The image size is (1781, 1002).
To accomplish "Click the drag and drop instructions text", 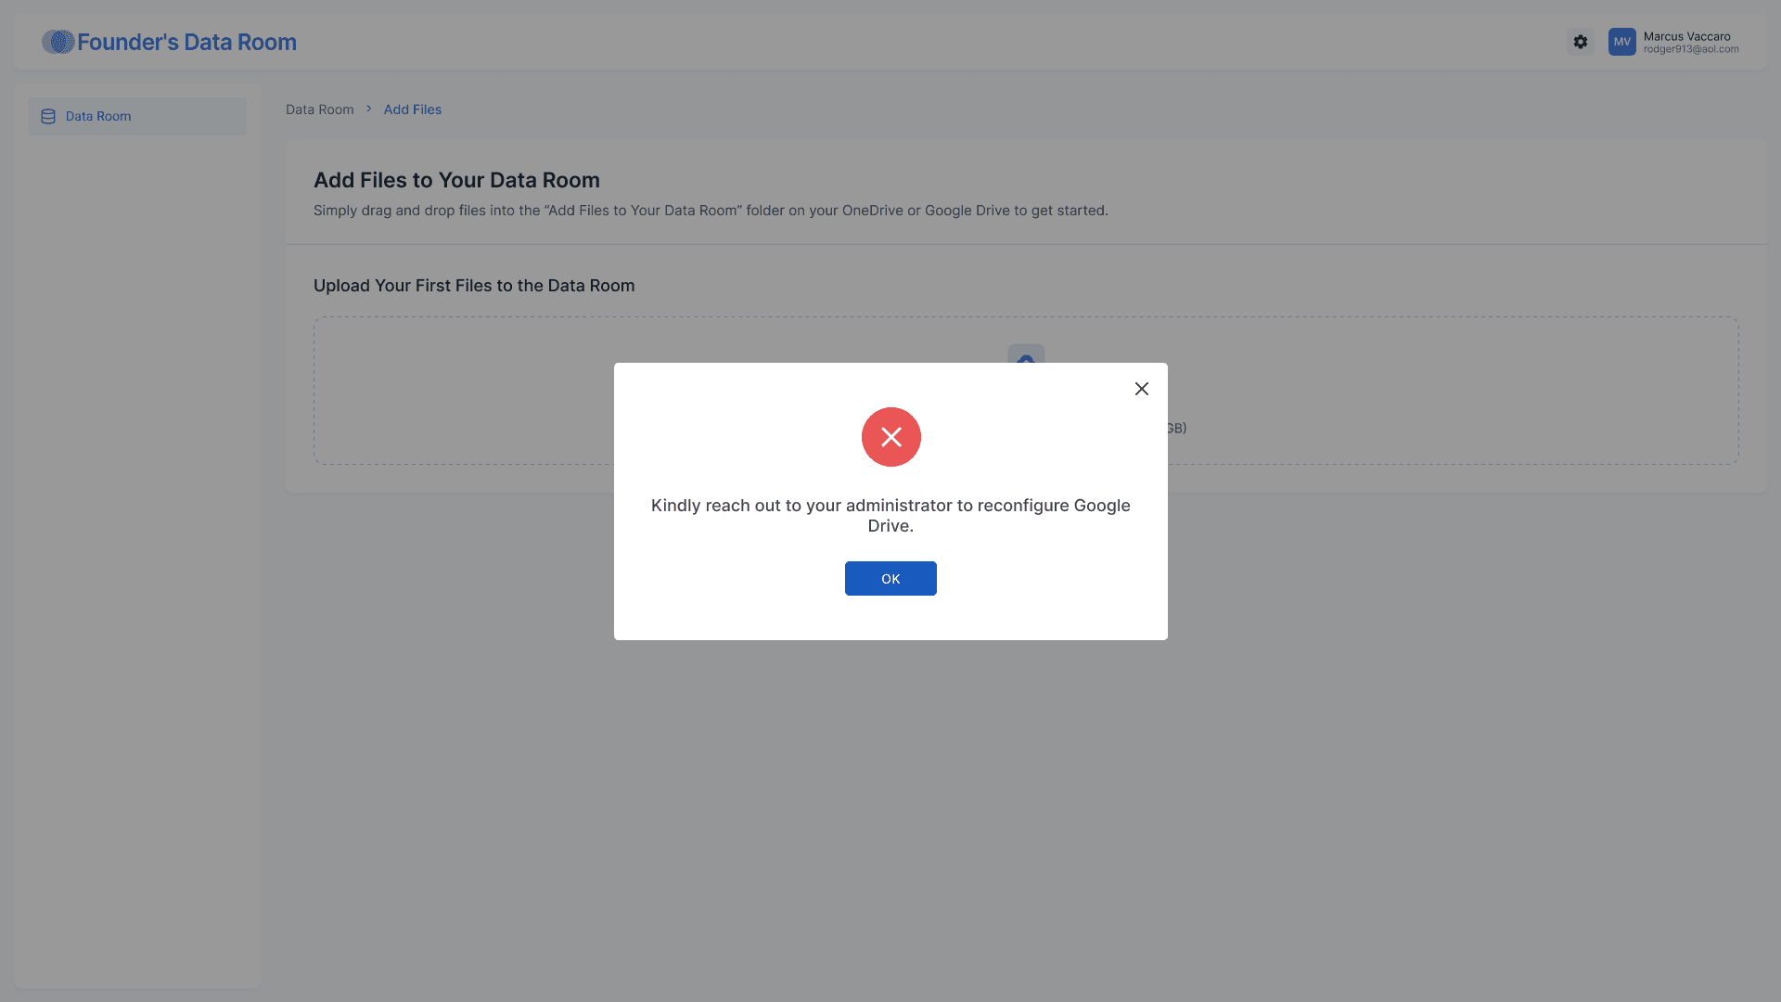I will (x=711, y=211).
